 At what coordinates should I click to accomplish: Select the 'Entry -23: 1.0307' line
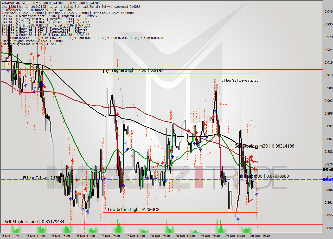pyautogui.click(x=44, y=28)
